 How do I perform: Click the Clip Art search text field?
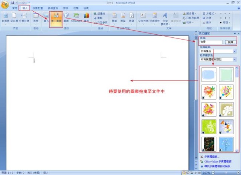[x=211, y=42]
